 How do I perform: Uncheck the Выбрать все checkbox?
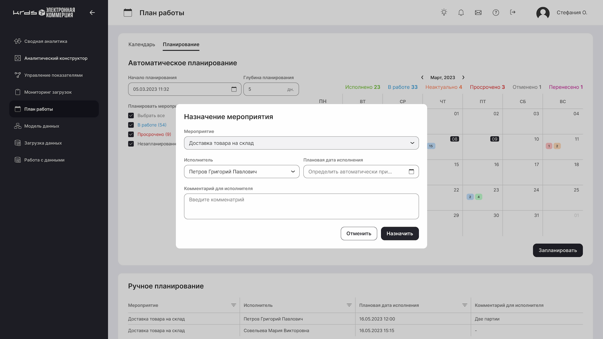[x=131, y=116]
